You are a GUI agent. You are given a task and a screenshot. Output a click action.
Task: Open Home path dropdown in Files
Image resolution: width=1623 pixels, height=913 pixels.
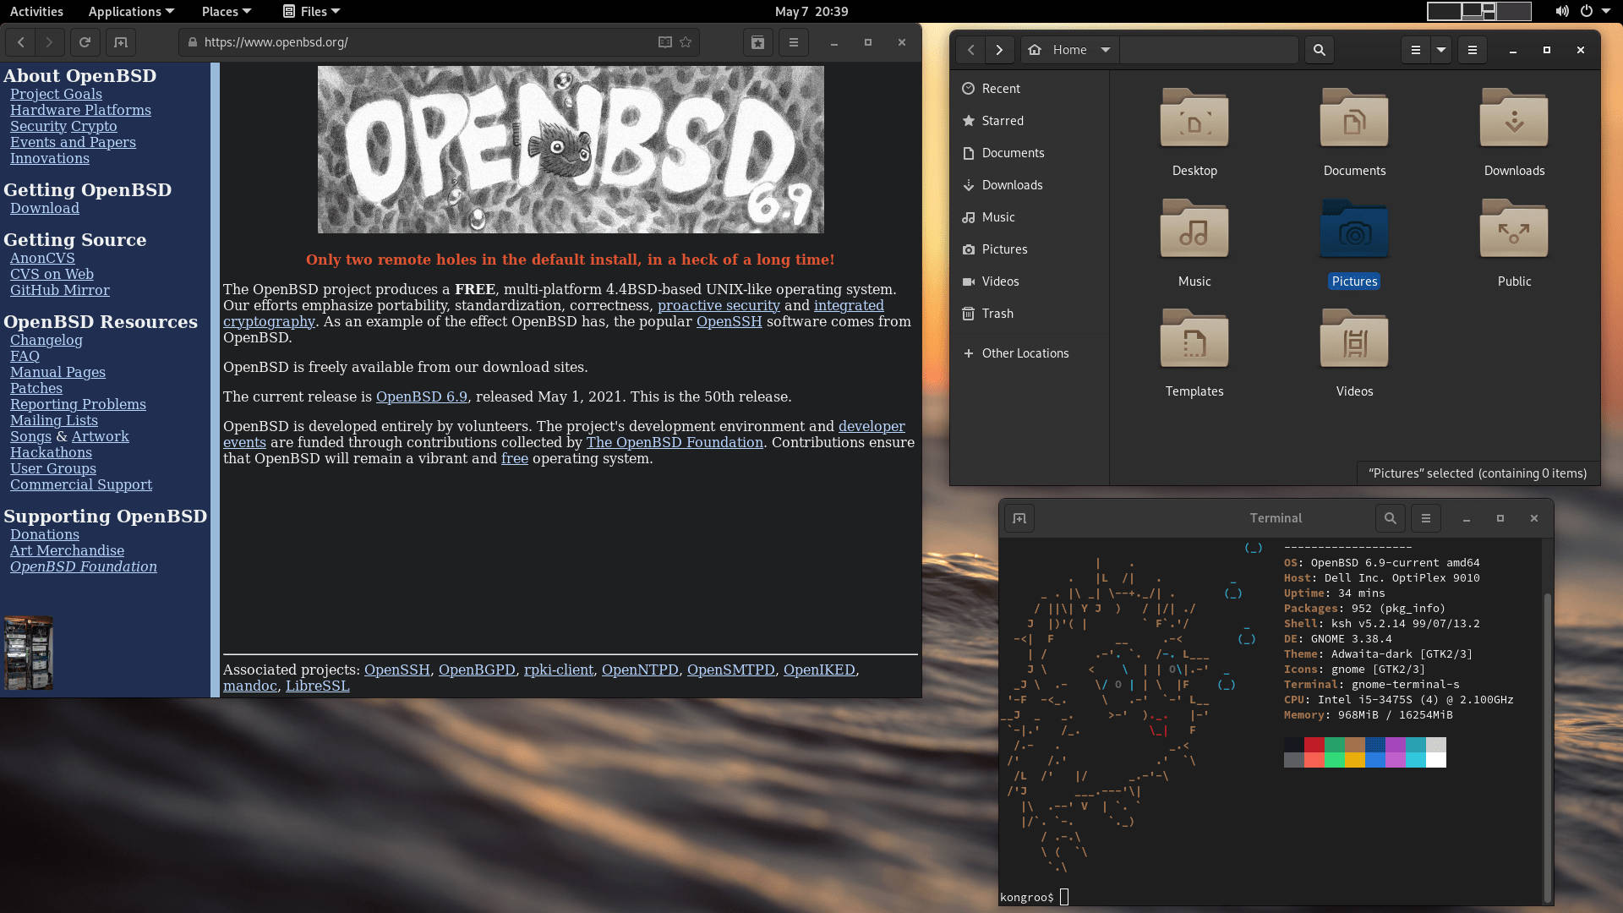click(x=1105, y=50)
